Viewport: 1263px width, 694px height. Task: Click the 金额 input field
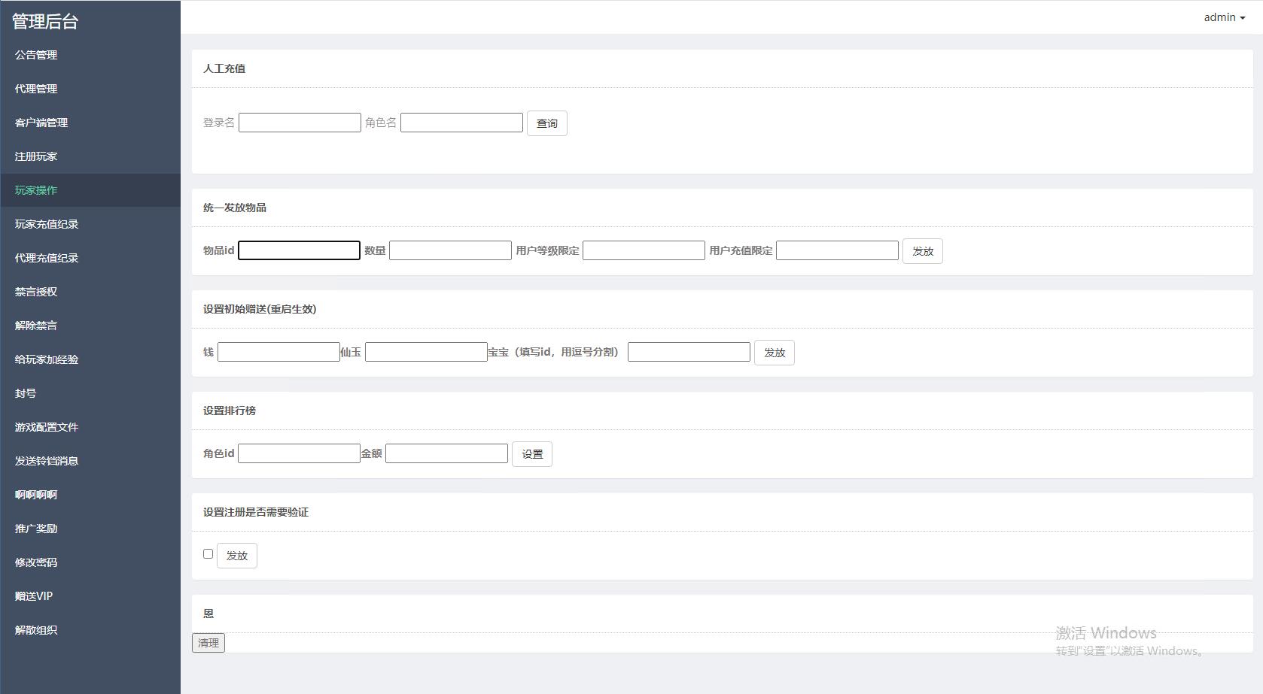point(446,453)
